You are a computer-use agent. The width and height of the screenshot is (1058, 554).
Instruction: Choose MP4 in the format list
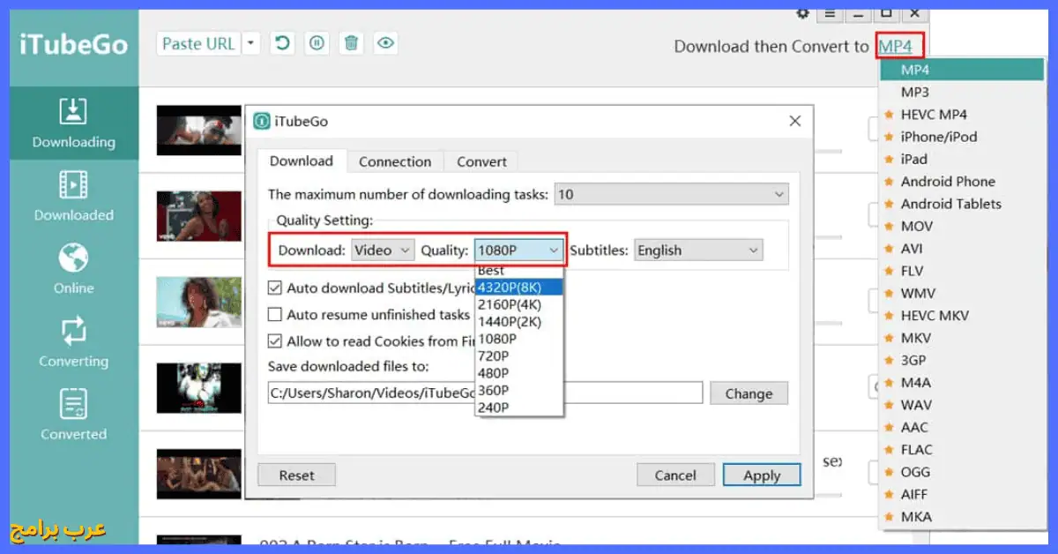coord(961,70)
